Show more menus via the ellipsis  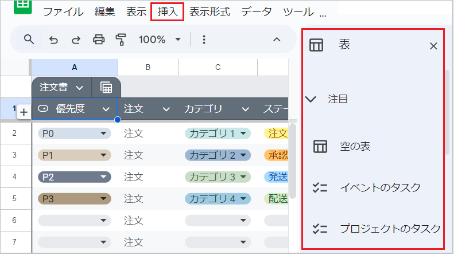coord(323,15)
